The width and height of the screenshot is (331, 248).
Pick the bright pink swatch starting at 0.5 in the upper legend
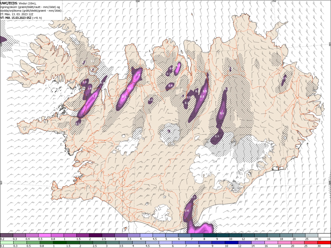44,235
